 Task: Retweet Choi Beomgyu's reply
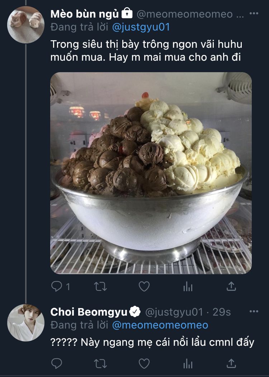(x=100, y=363)
